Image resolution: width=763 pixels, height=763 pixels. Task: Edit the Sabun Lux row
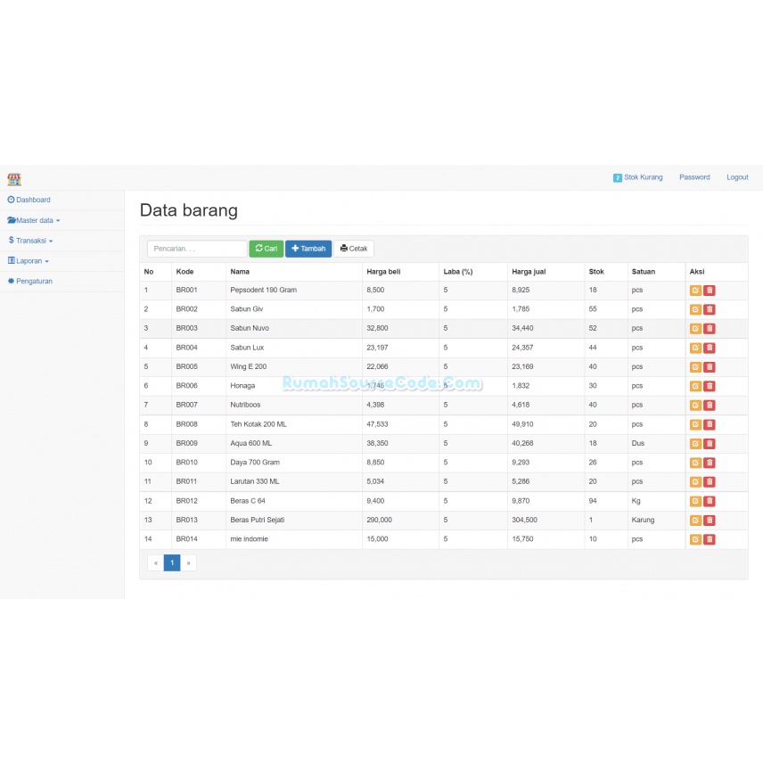pyautogui.click(x=695, y=348)
